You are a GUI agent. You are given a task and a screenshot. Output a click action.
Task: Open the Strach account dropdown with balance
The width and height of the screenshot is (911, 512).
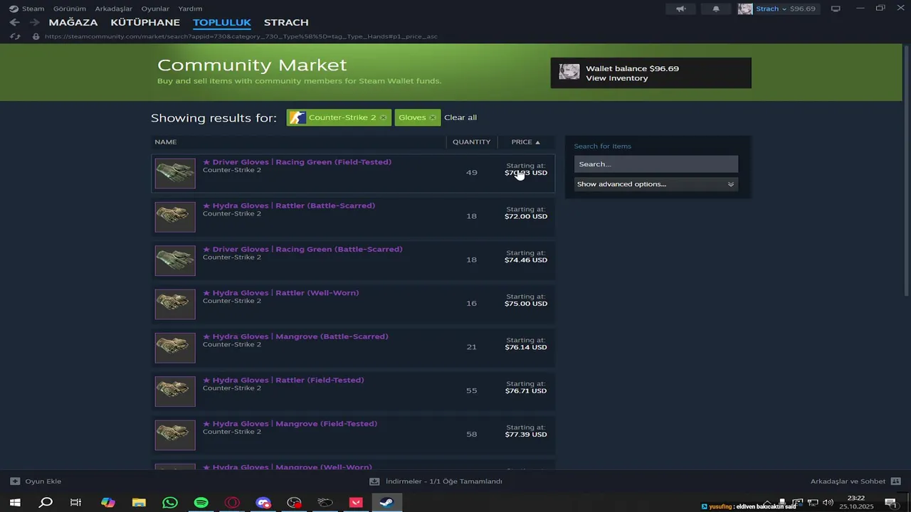[x=785, y=9]
